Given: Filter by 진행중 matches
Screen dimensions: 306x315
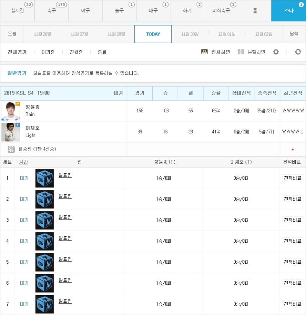Looking at the screenshot, I should click(76, 52).
